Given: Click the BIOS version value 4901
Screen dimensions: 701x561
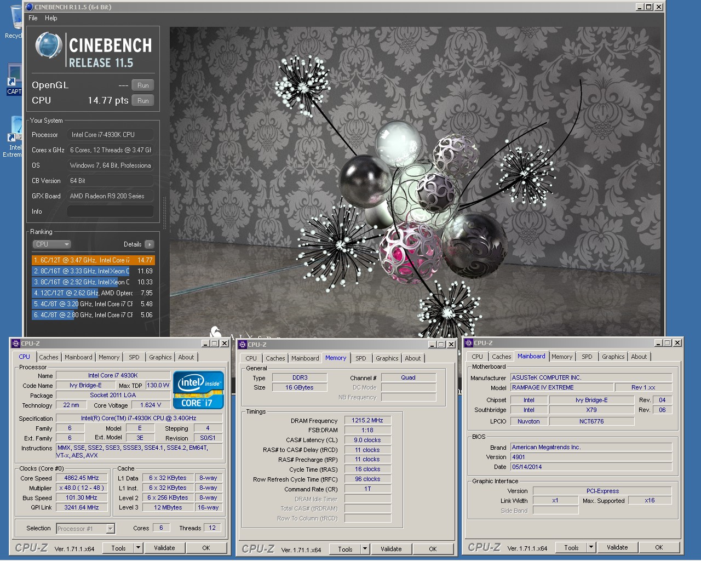Looking at the screenshot, I should point(591,457).
